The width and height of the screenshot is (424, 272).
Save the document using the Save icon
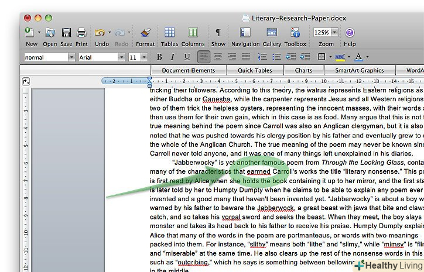(66, 33)
